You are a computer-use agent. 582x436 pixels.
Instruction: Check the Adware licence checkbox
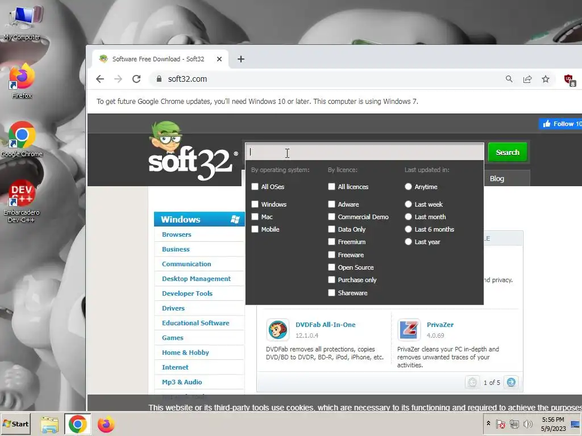tap(331, 204)
